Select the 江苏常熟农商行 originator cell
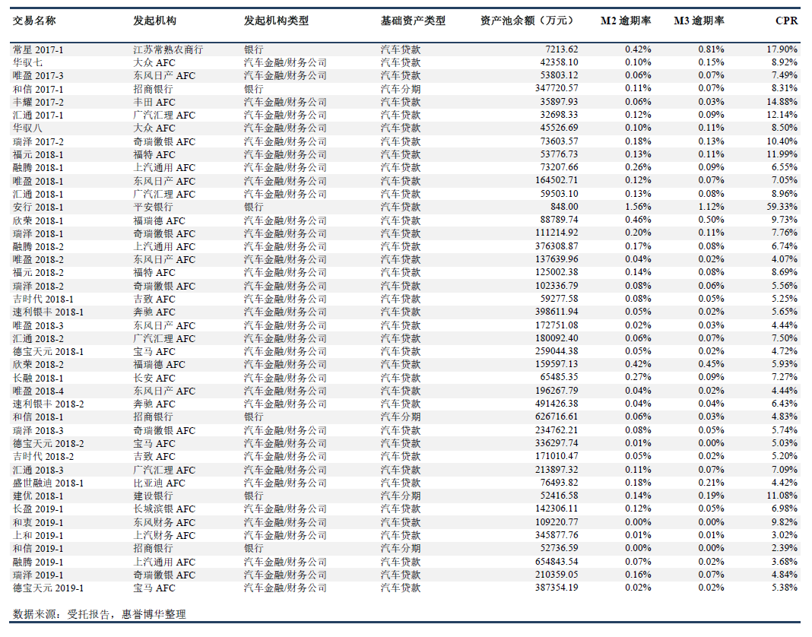Viewport: 812px width, 637px height. 168,49
